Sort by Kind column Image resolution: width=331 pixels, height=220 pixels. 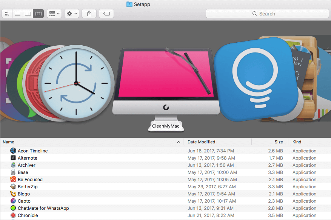(297, 142)
